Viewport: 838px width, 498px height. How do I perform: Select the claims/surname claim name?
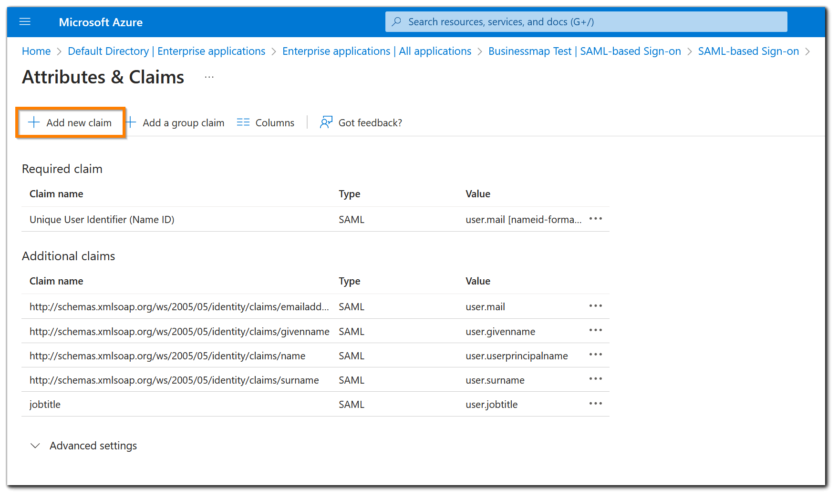click(x=174, y=380)
